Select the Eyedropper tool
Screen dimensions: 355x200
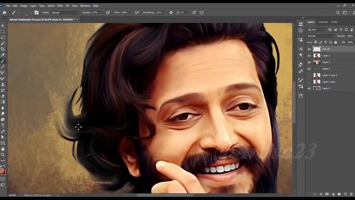3,55
